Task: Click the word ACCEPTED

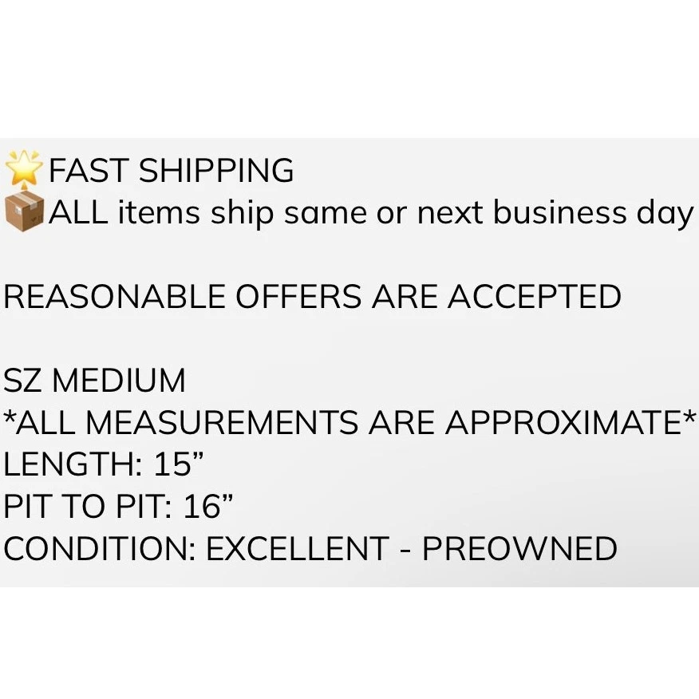Action: coord(535,297)
